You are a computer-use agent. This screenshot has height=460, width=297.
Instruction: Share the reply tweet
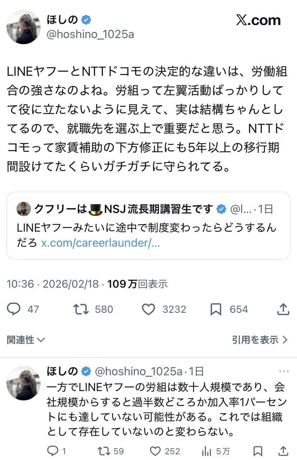(283, 451)
